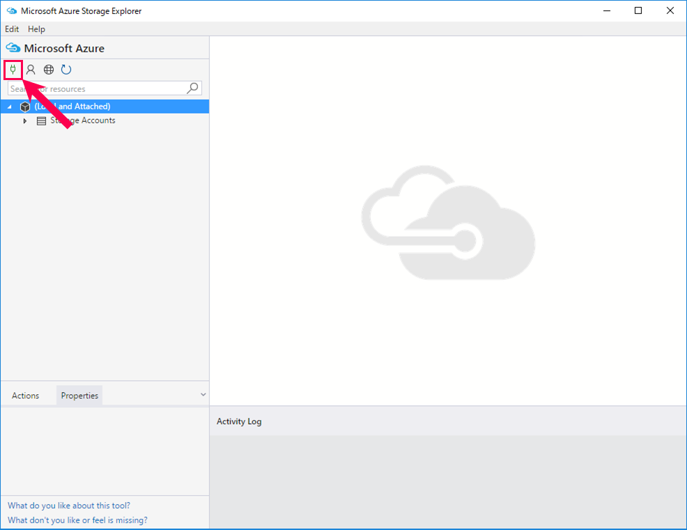
Task: Open 'What do you like about this tool?' link
Action: click(x=69, y=506)
